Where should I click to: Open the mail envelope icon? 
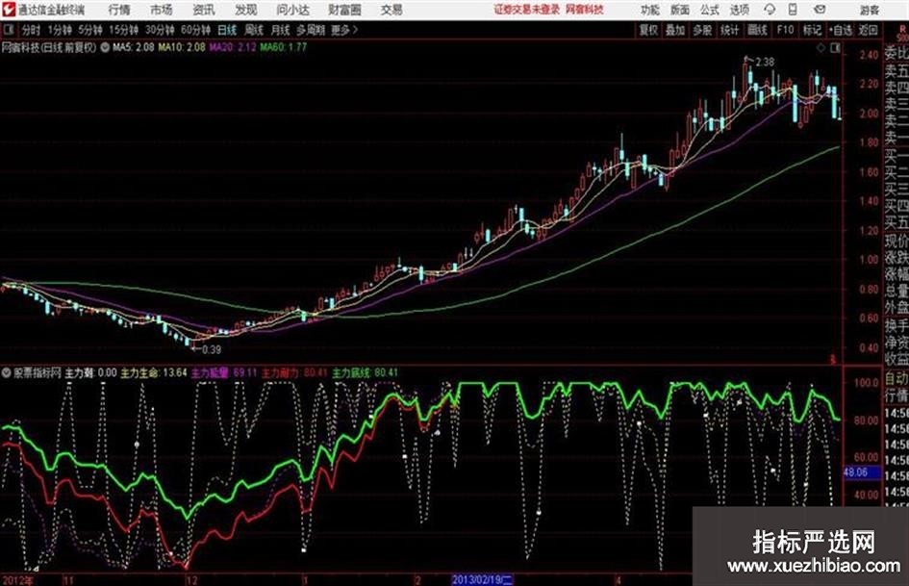[x=820, y=10]
